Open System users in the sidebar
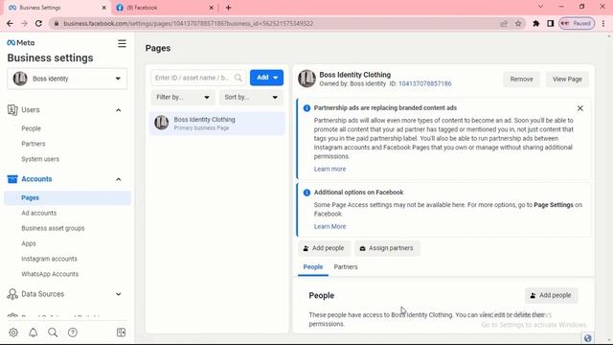This screenshot has width=613, height=345. 40,159
